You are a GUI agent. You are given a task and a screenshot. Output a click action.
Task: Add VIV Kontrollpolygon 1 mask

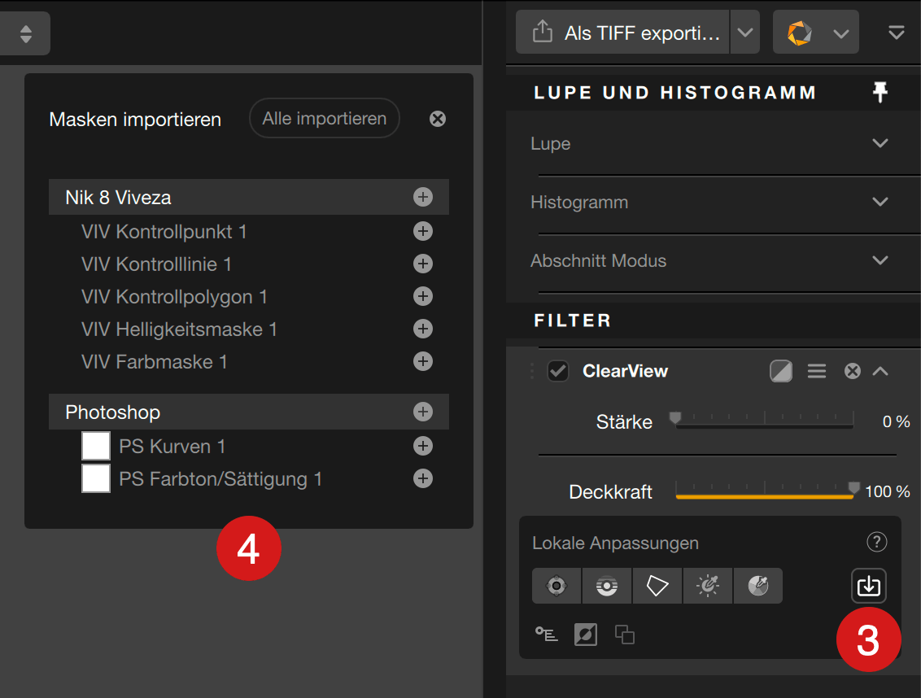423,296
